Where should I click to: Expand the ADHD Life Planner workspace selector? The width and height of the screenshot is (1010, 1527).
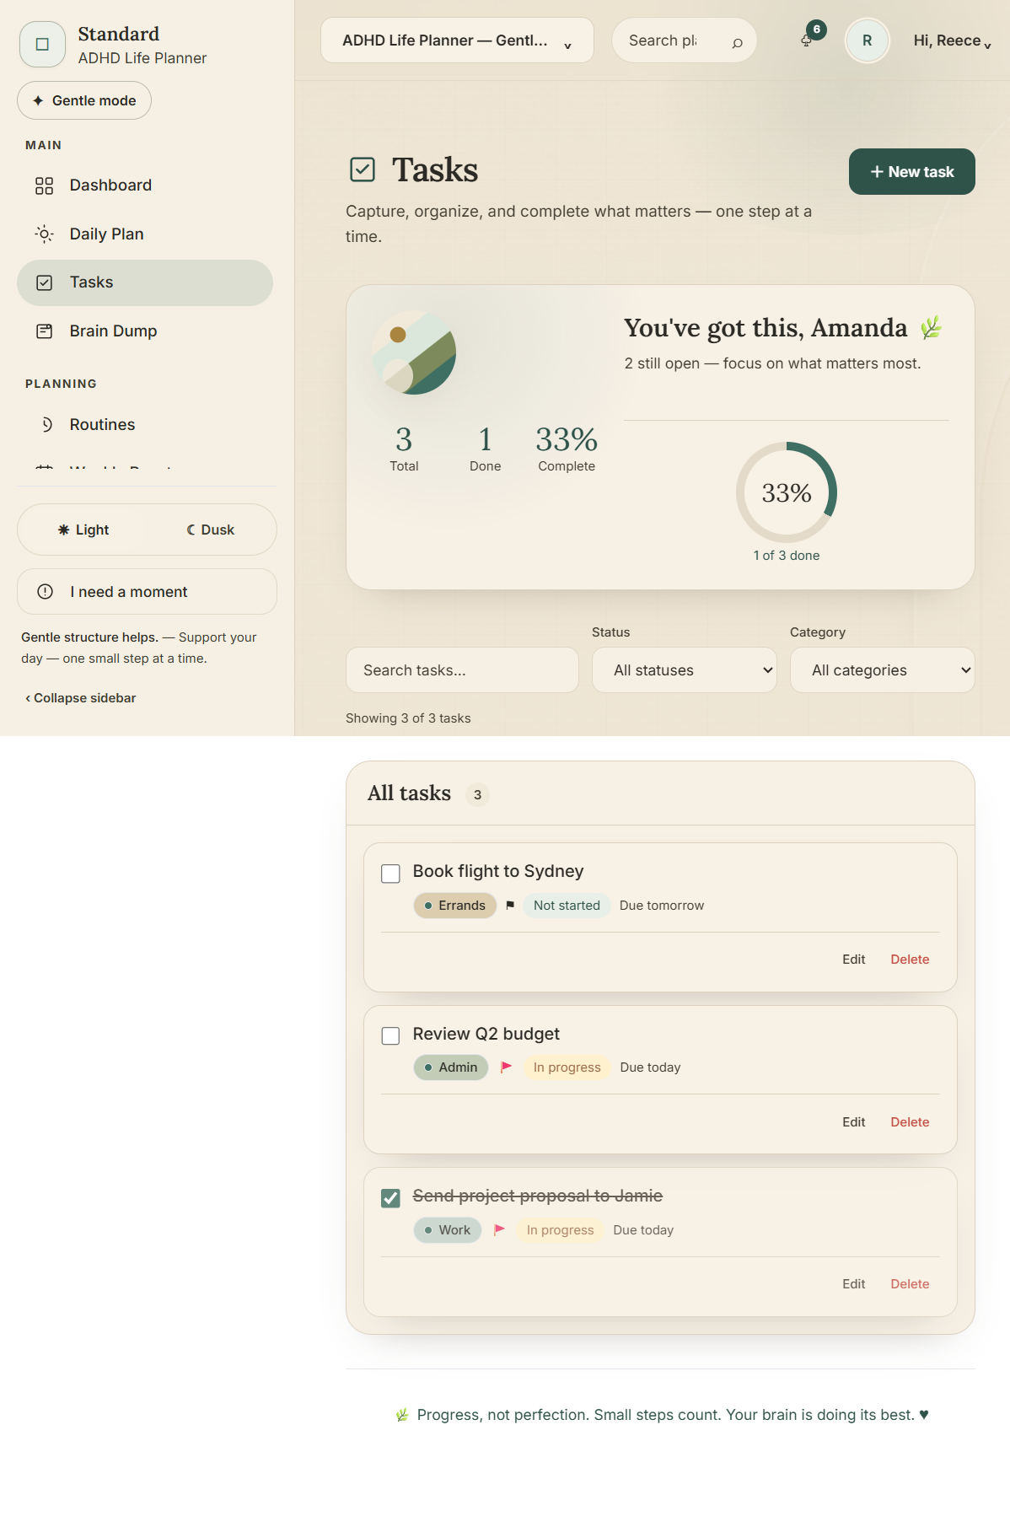coord(457,40)
